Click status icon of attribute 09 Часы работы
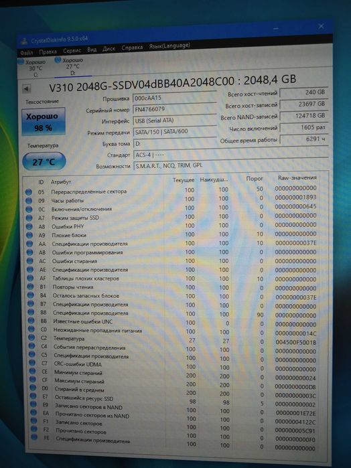This screenshot has width=351, height=468. [29, 201]
